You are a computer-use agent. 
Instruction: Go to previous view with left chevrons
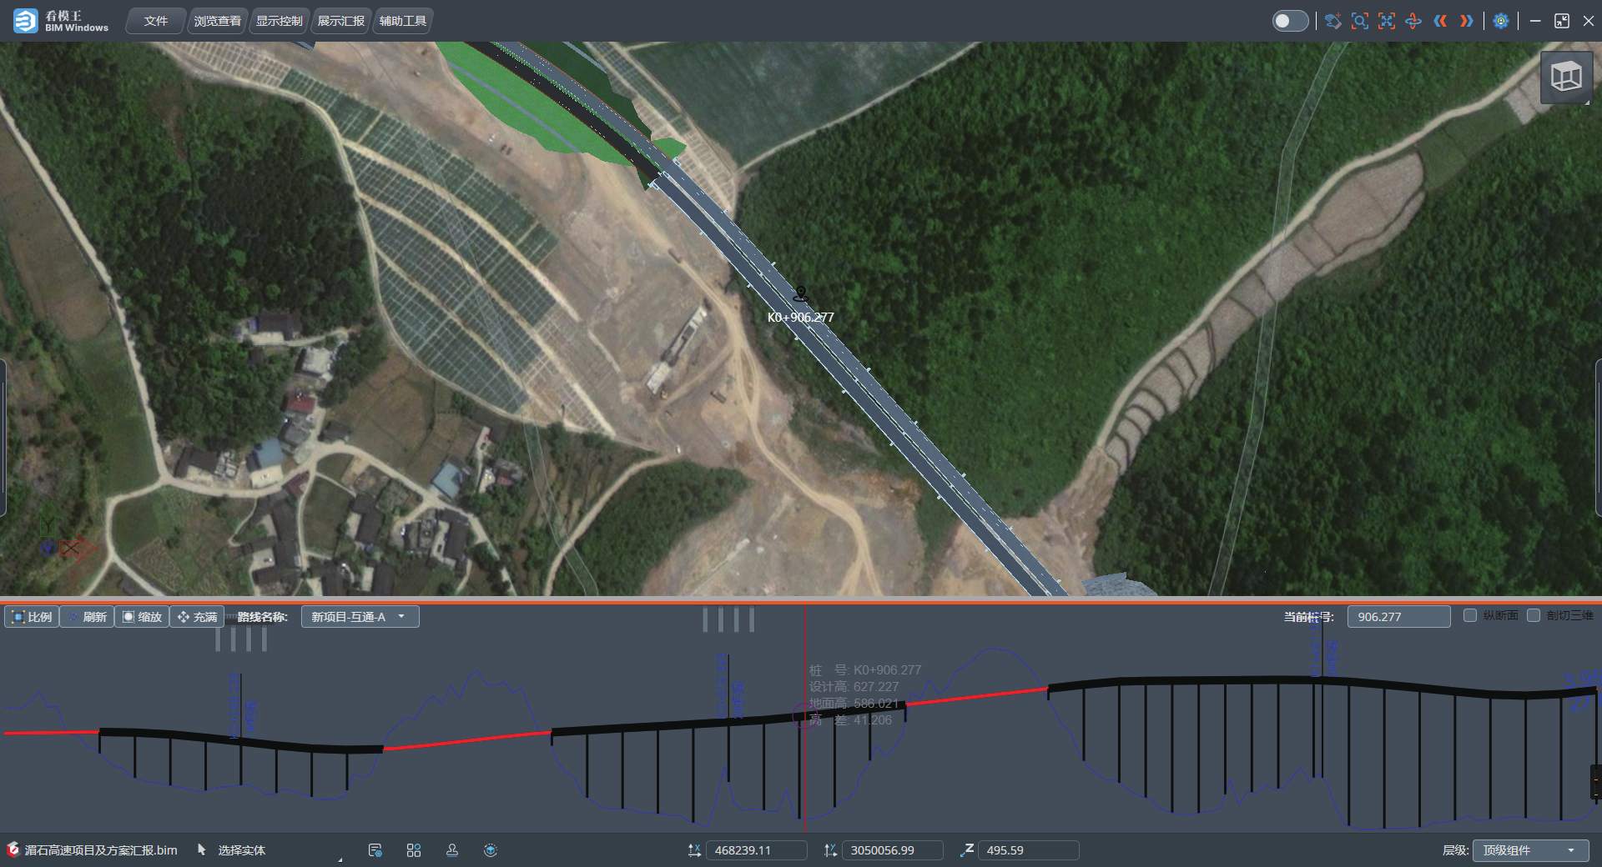1439,21
